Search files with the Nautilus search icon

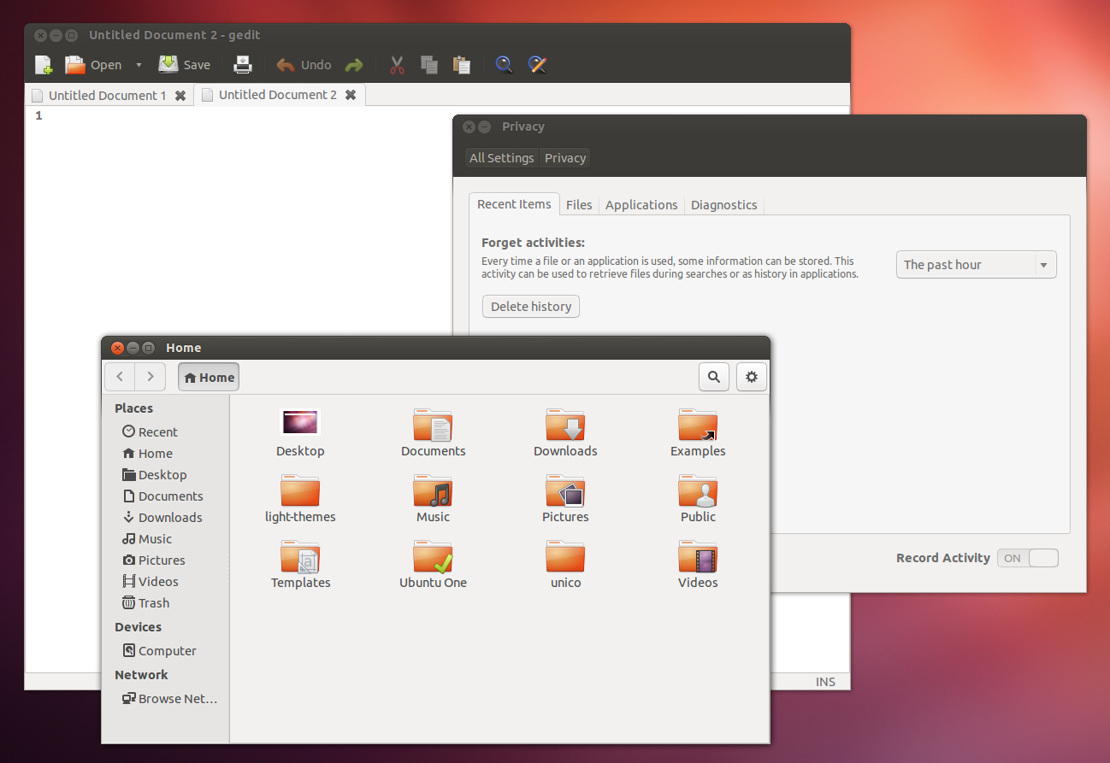coord(714,377)
